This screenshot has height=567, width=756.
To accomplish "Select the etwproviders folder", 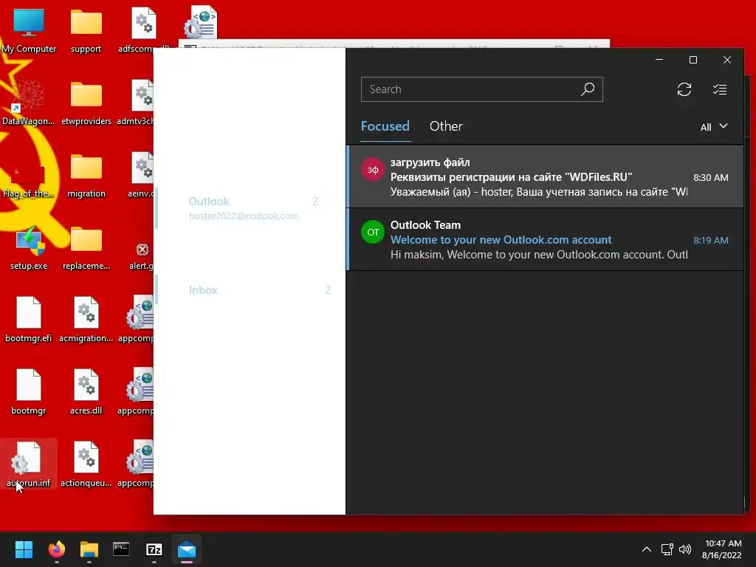I will click(x=86, y=103).
